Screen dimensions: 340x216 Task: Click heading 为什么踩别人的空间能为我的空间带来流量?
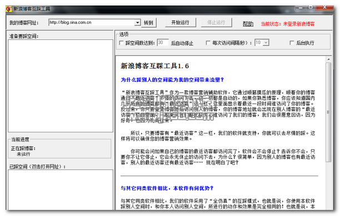tap(172, 80)
